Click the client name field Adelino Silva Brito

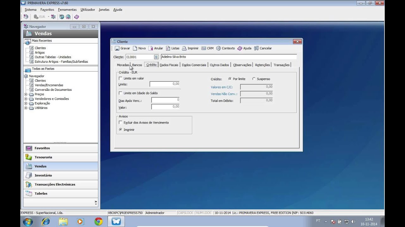click(x=229, y=57)
